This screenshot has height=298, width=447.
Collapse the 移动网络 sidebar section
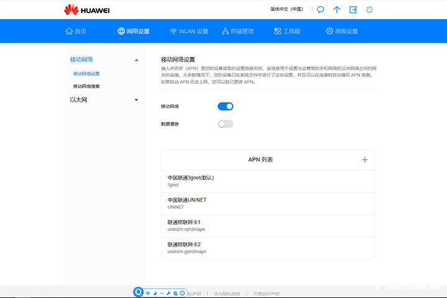(136, 60)
